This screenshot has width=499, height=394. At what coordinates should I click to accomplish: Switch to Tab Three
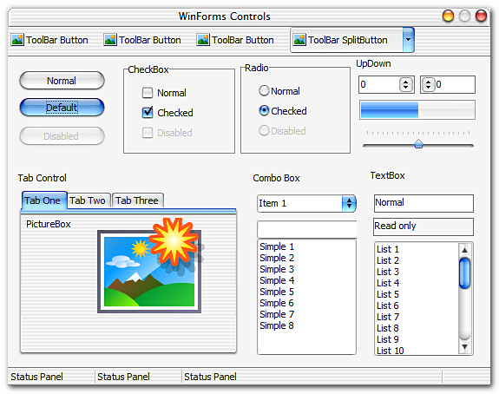[137, 200]
